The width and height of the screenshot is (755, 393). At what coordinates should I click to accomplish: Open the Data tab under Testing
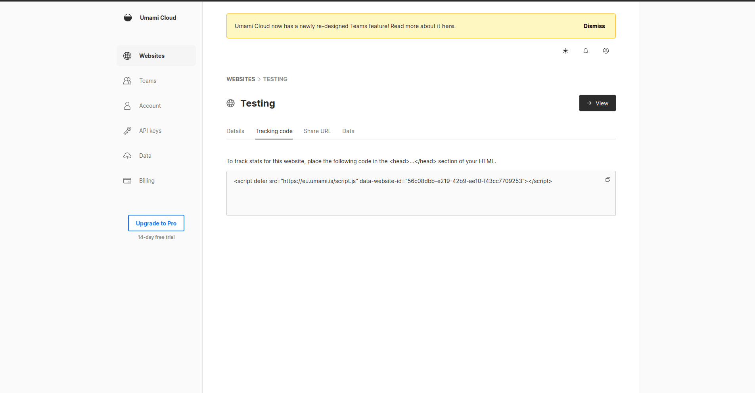coord(349,131)
